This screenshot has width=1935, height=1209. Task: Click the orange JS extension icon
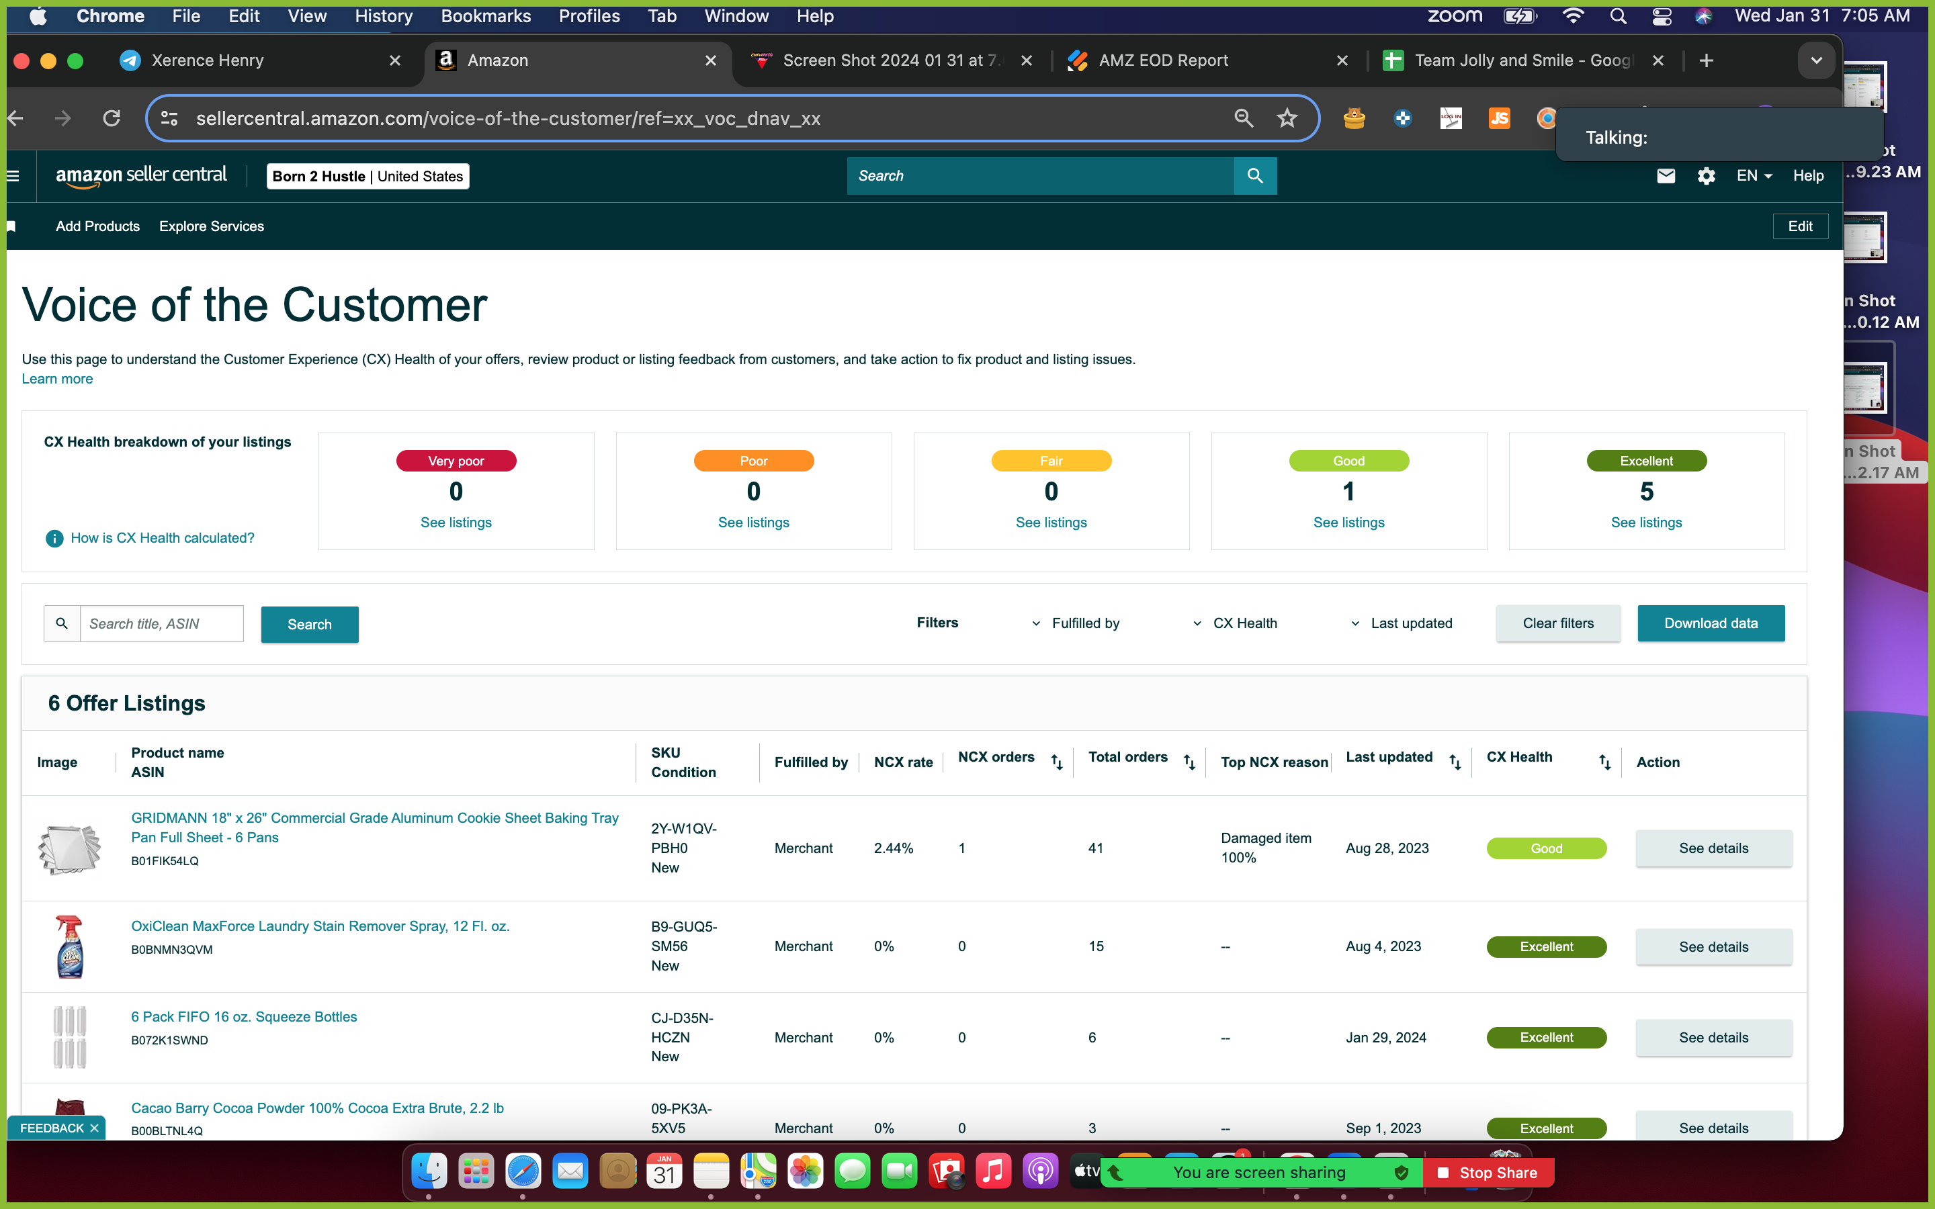coord(1499,118)
